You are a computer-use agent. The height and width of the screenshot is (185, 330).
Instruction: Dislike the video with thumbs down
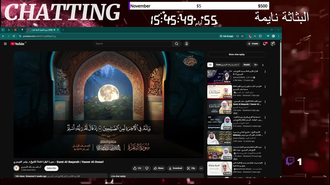[147, 168]
